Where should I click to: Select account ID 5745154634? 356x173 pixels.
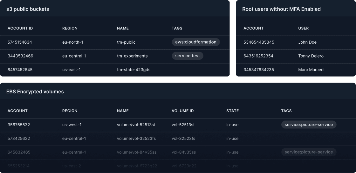pos(20,42)
